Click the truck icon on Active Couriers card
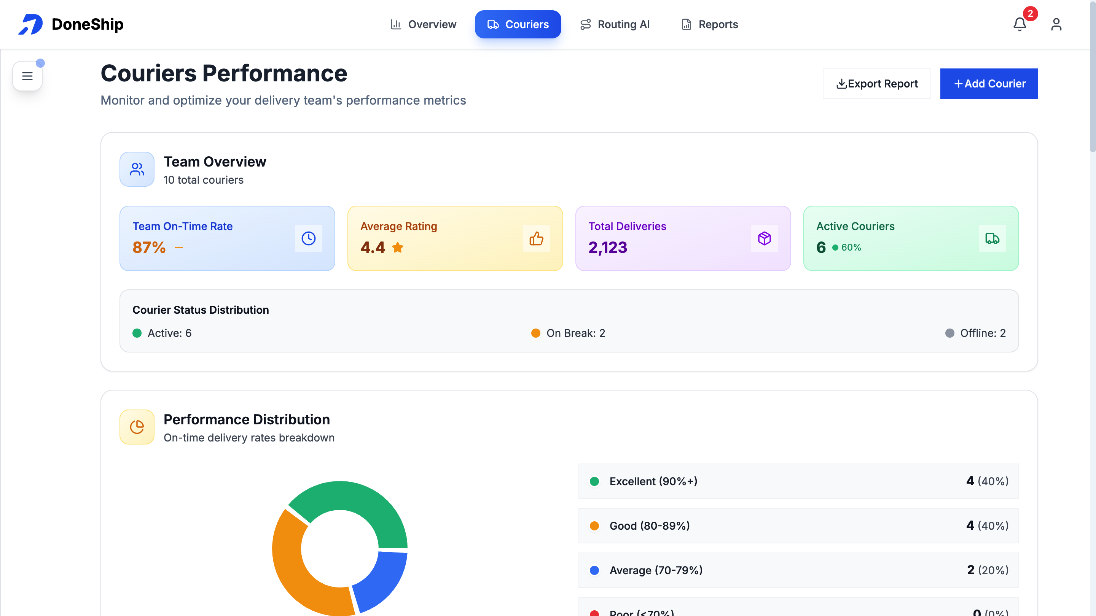Image resolution: width=1096 pixels, height=616 pixels. pyautogui.click(x=992, y=238)
